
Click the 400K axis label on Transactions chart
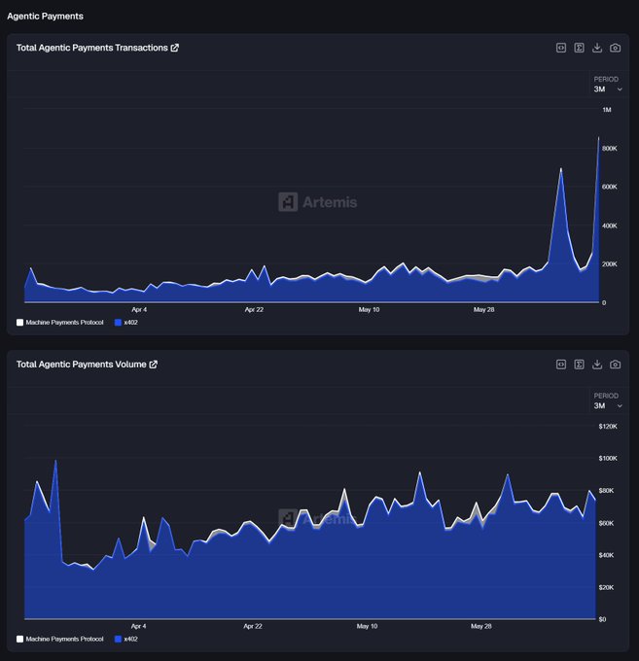tap(610, 226)
